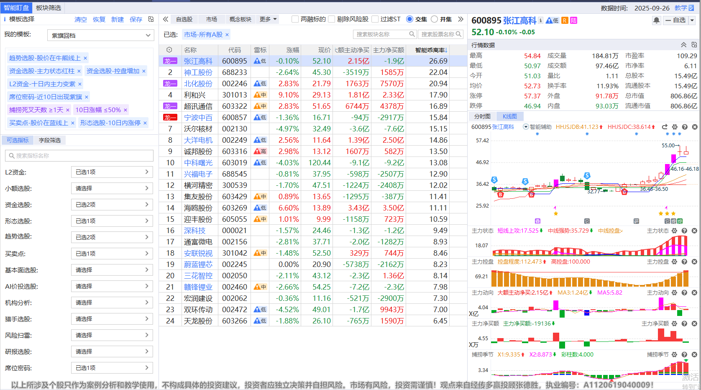This screenshot has width=701, height=390.
Task: Click 保存 to save the template
Action: pyautogui.click(x=136, y=20)
